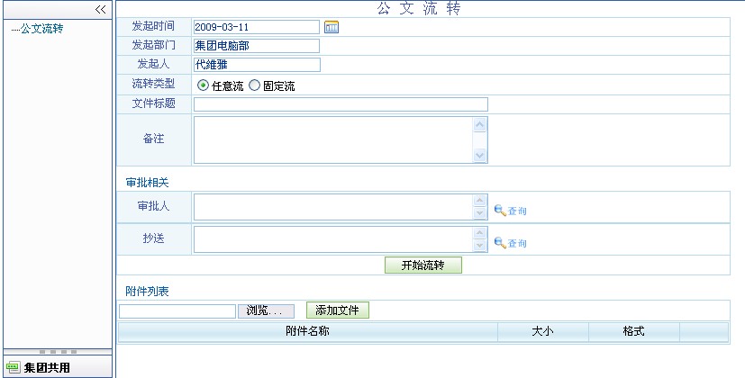Click the 集团共用 panel icon

point(13,367)
